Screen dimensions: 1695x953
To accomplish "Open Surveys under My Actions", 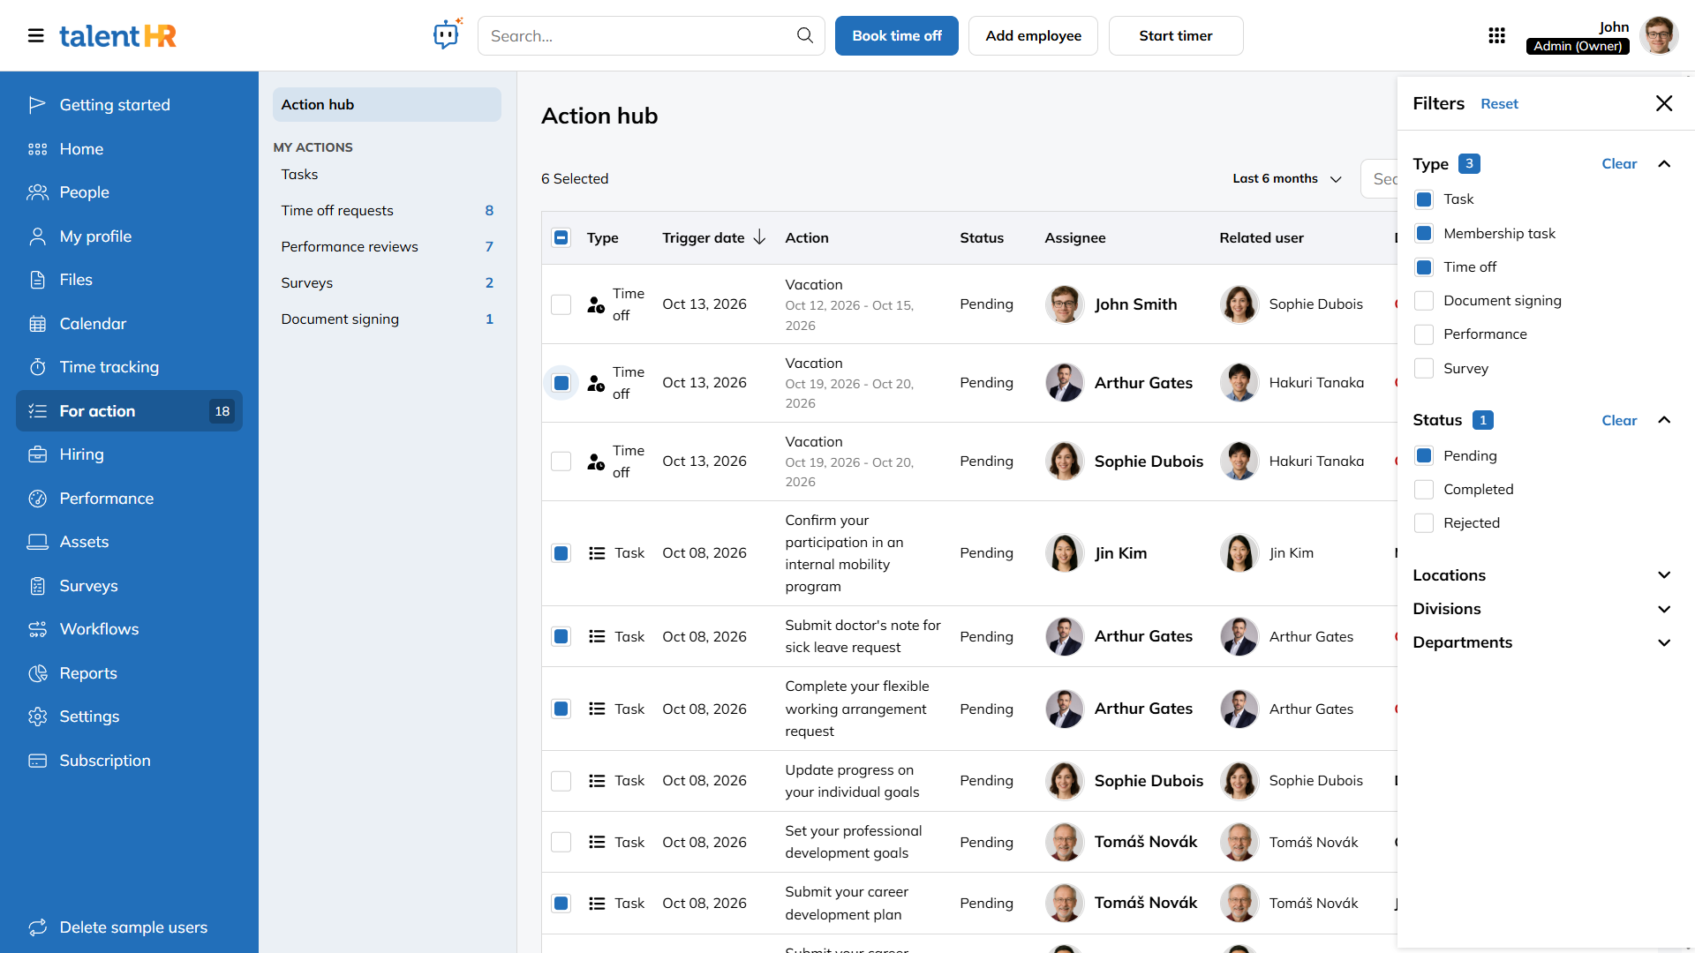I will (387, 283).
